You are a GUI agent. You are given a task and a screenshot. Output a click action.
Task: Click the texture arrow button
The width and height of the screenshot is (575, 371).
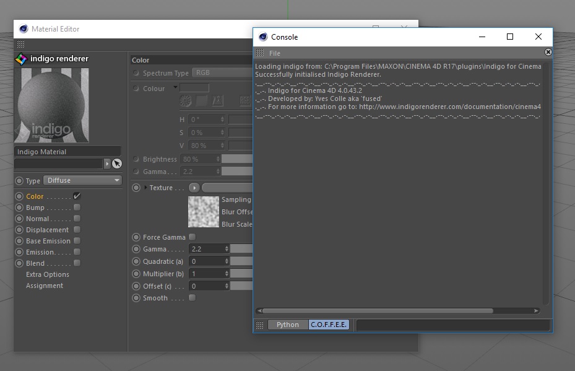click(x=194, y=188)
